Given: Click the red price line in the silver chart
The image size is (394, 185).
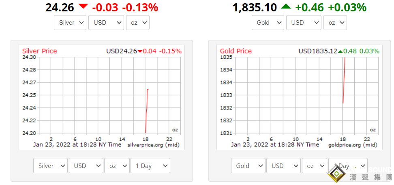Looking at the screenshot, I should (x=146, y=110).
